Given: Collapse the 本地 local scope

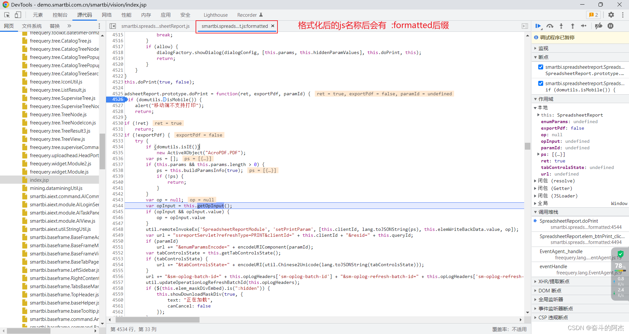Looking at the screenshot, I should [x=535, y=107].
